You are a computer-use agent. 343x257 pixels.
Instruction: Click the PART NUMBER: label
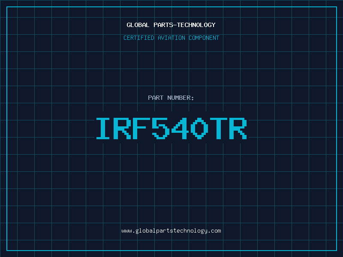[x=171, y=98]
